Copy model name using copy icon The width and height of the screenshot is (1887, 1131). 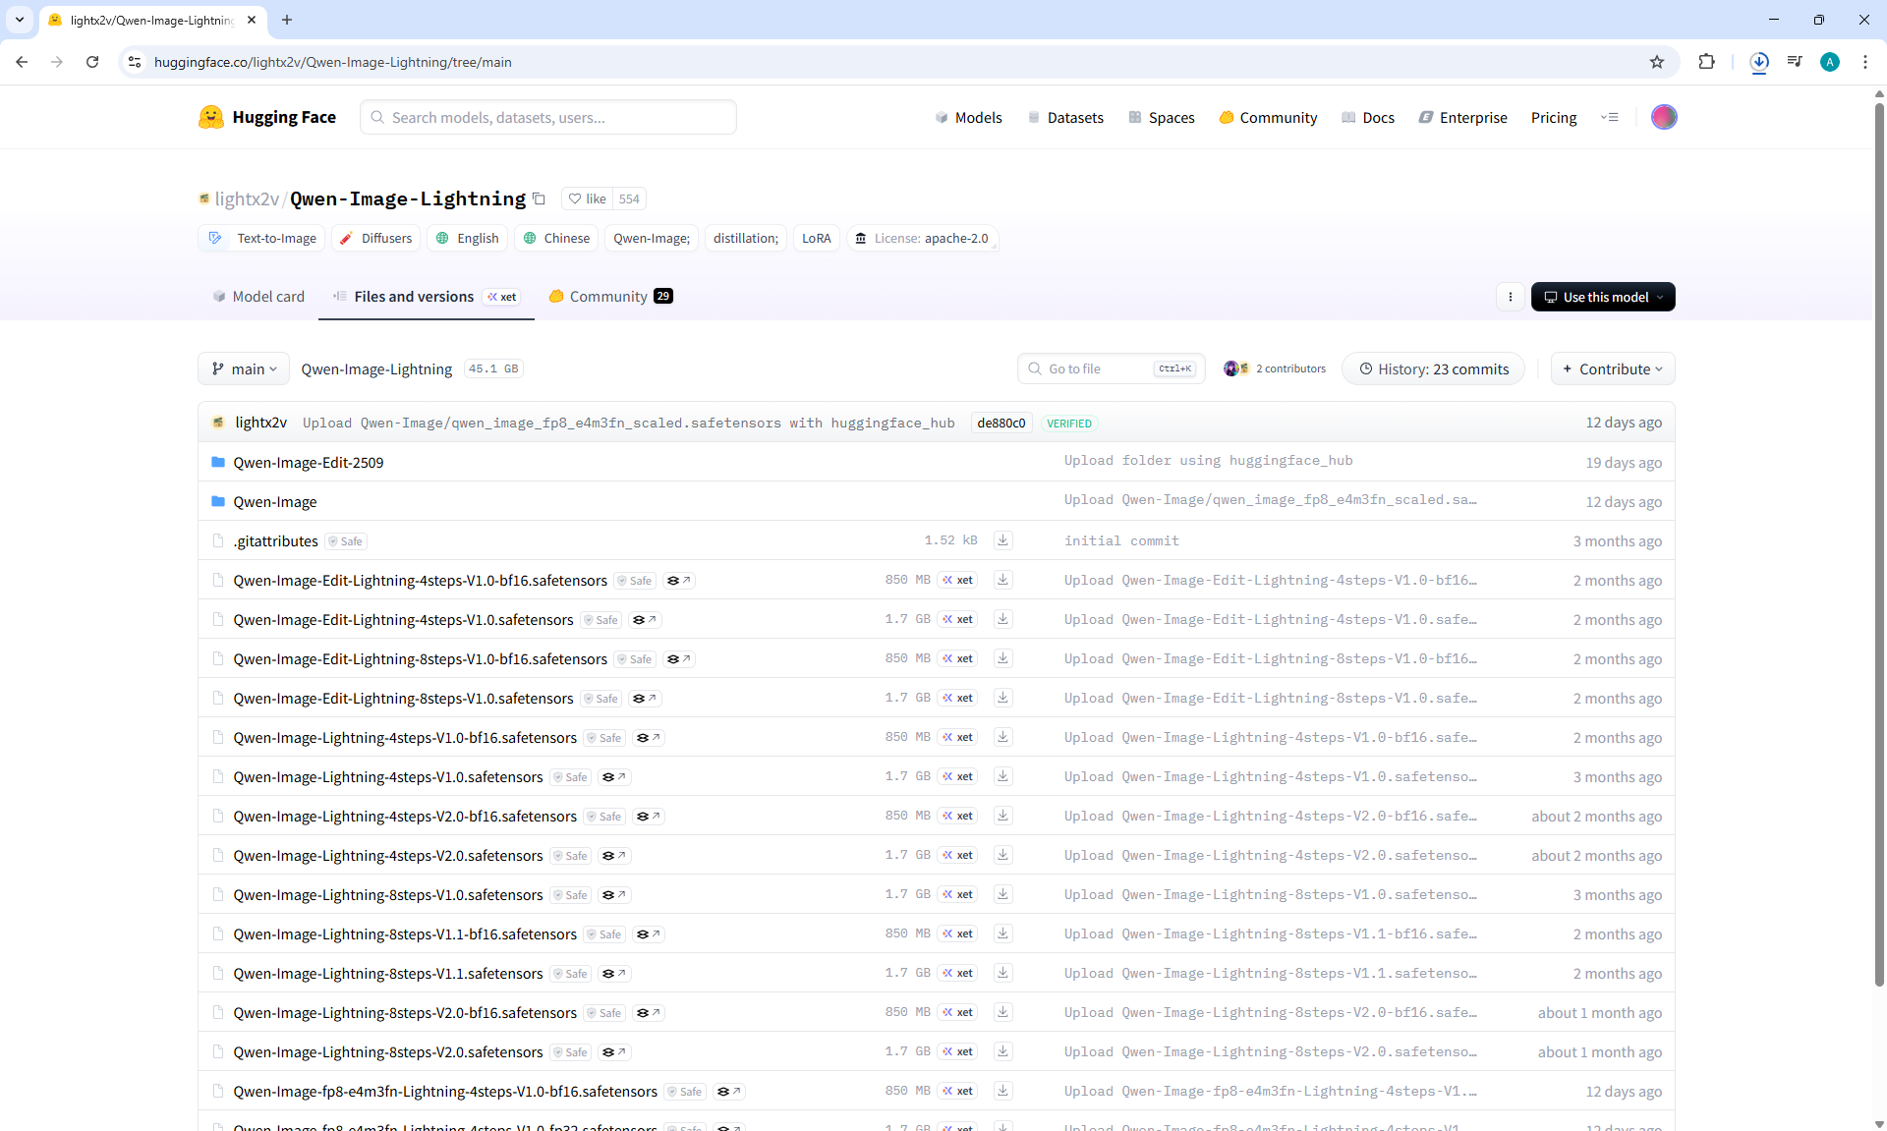tap(539, 198)
